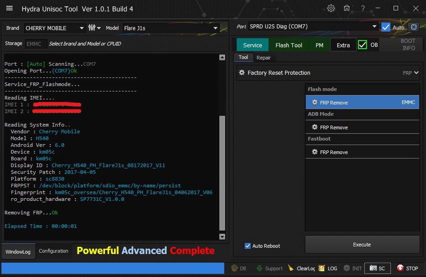Clear the log with the ClearLog broom icon
426x277 pixels.
click(291, 268)
